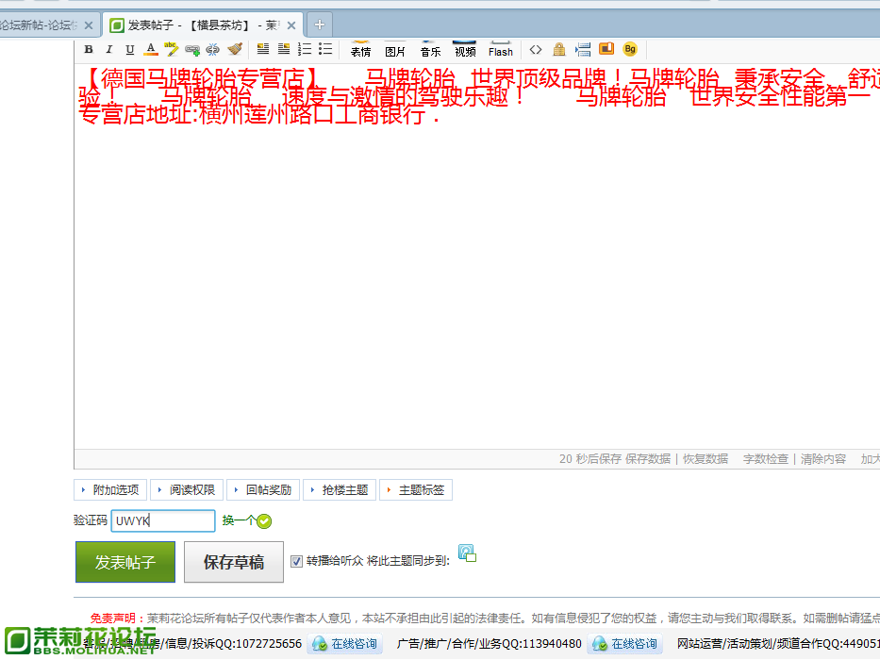Expand the 附加选项 extra options section
This screenshot has width=880, height=660.
click(110, 490)
